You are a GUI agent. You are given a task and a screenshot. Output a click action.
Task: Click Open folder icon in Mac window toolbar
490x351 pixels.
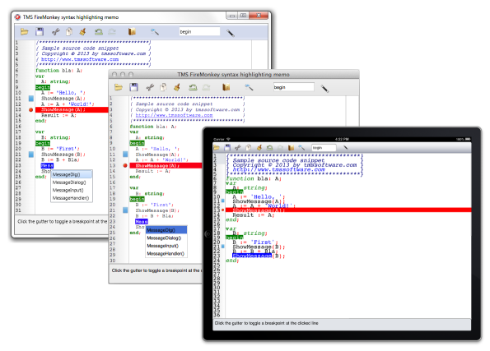click(119, 87)
